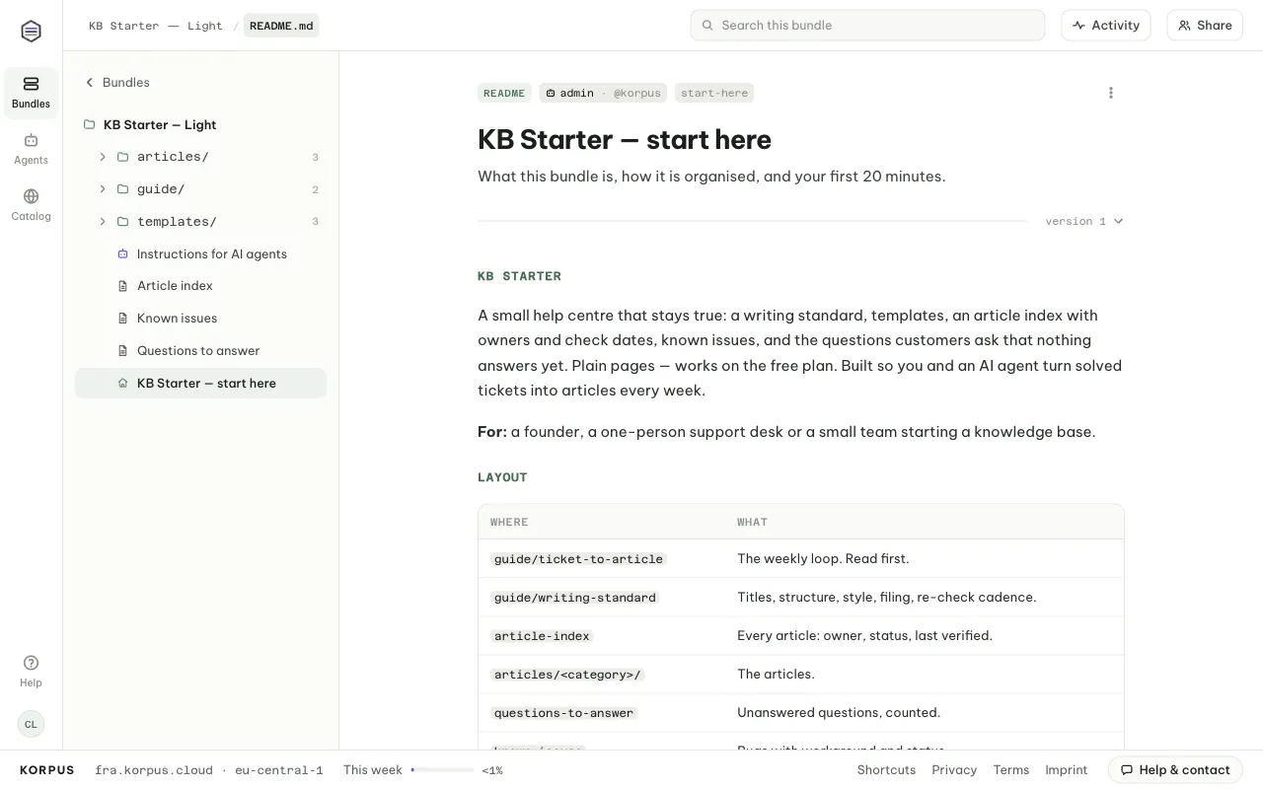
Task: Click the Search this bundle field
Action: pos(867,26)
